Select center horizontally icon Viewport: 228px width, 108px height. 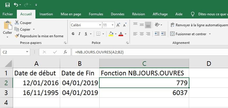(x=142, y=34)
